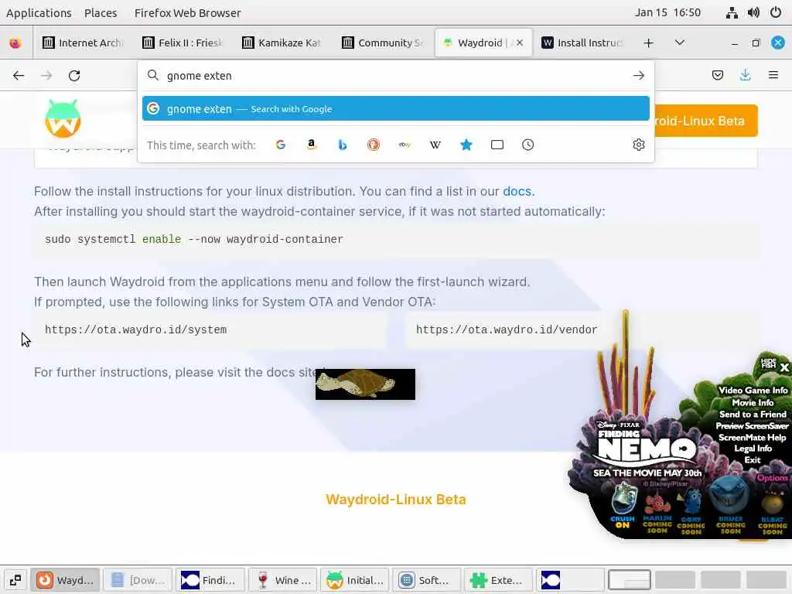
Task: Click the Waydroid logo
Action: (63, 118)
